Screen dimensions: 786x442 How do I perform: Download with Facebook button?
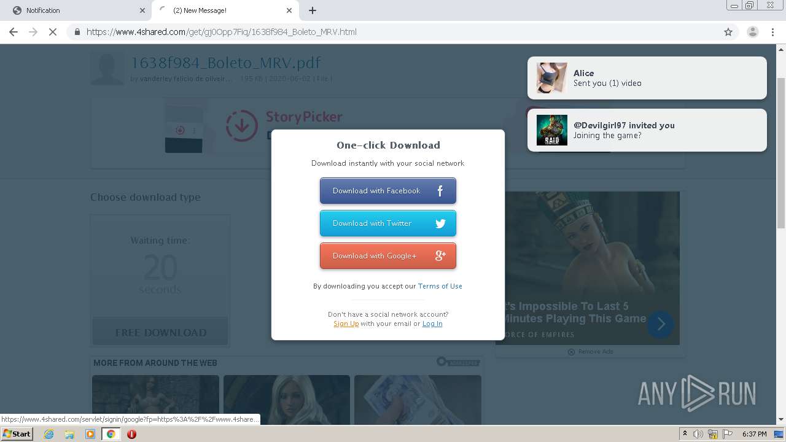coord(388,191)
